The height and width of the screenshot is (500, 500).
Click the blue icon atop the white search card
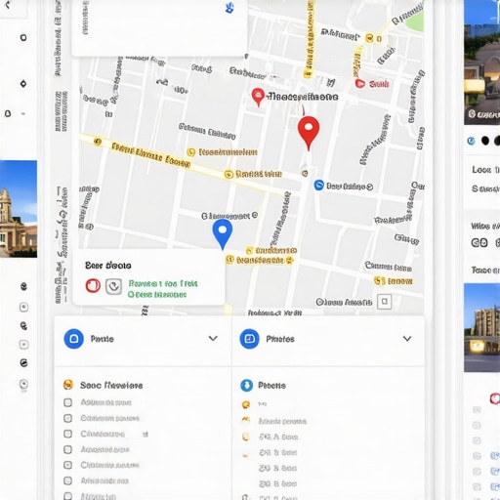pyautogui.click(x=229, y=8)
